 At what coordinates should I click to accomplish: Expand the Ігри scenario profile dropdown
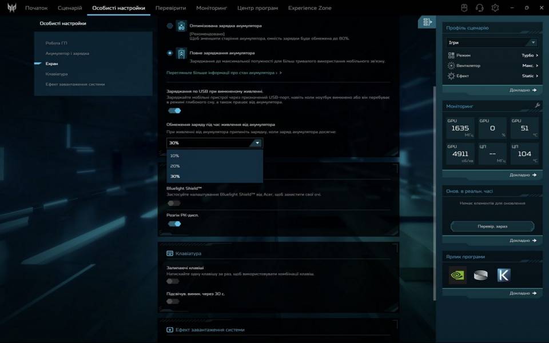492,42
